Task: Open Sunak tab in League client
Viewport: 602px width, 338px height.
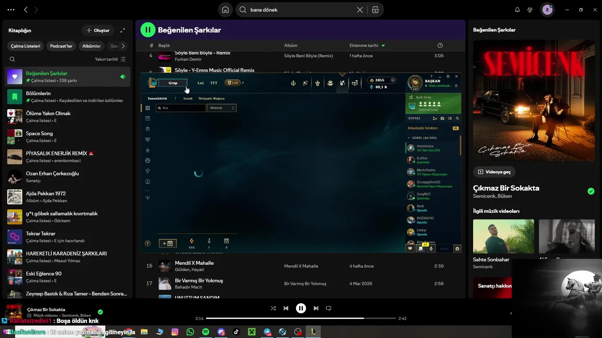Action: 188,99
